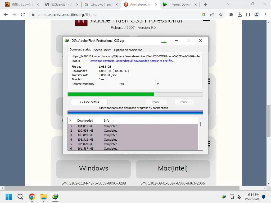Open Chrome downloads tray icon
Screen dimensions: 271x203
click(240, 15)
